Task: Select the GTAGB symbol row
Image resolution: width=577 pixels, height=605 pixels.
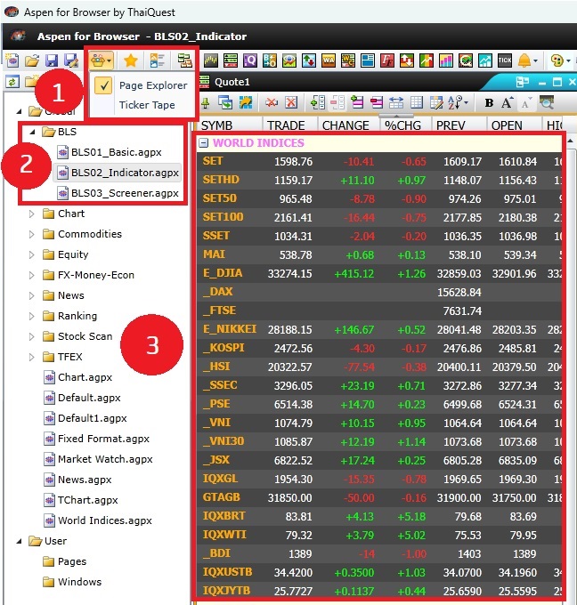Action: click(378, 497)
